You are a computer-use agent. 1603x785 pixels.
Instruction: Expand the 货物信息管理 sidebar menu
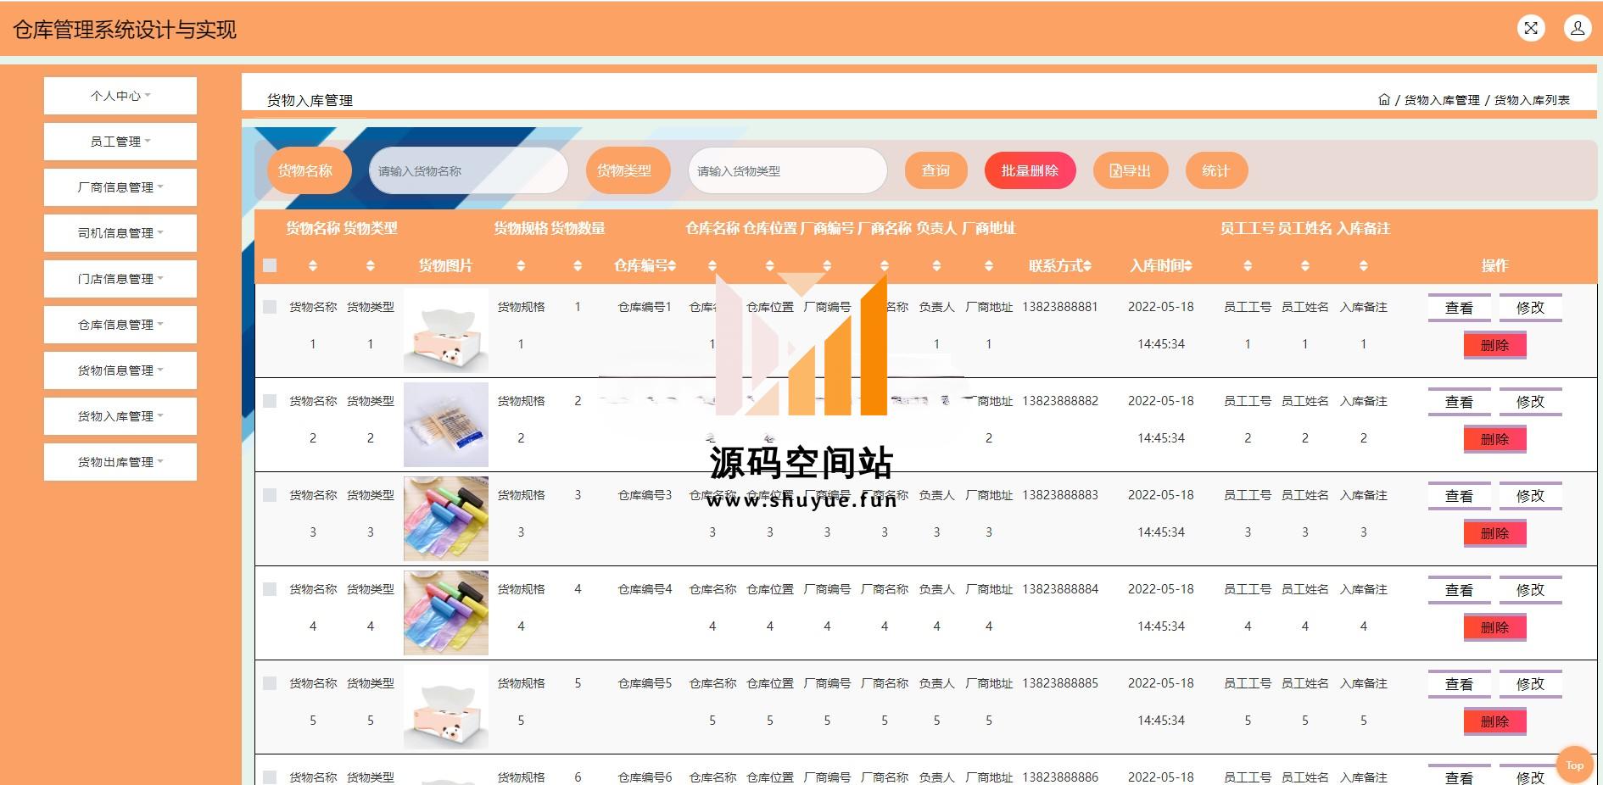click(120, 370)
